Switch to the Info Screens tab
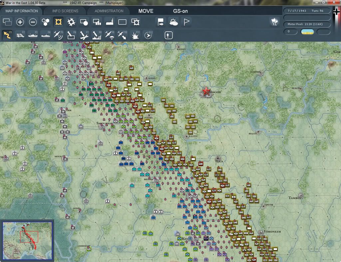This screenshot has height=262, width=341. pos(65,11)
